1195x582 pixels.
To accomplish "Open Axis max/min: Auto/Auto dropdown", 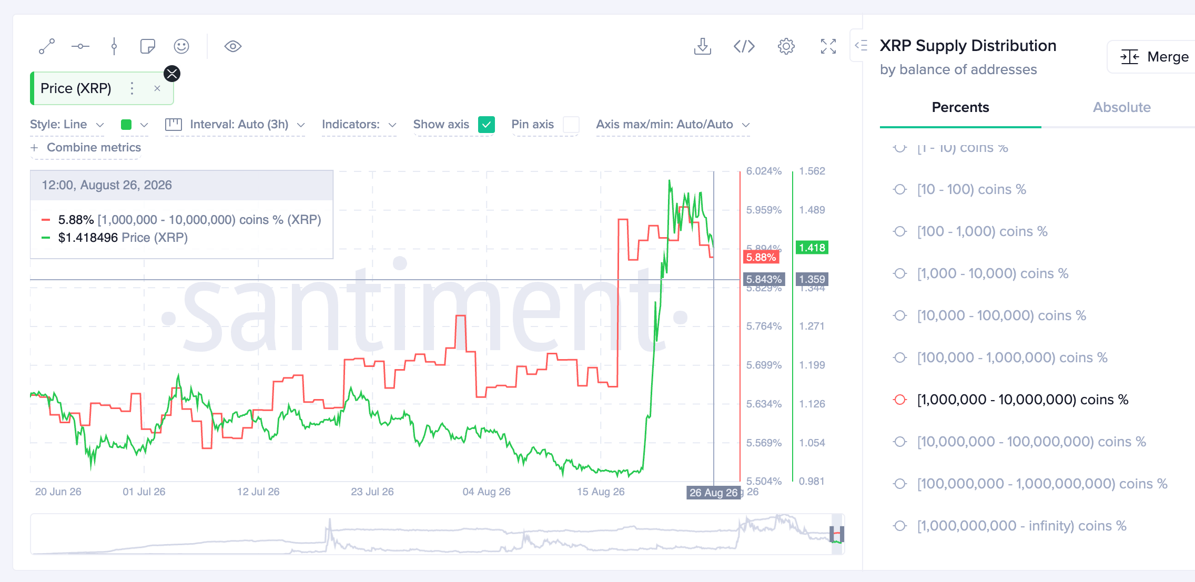I will click(x=673, y=125).
